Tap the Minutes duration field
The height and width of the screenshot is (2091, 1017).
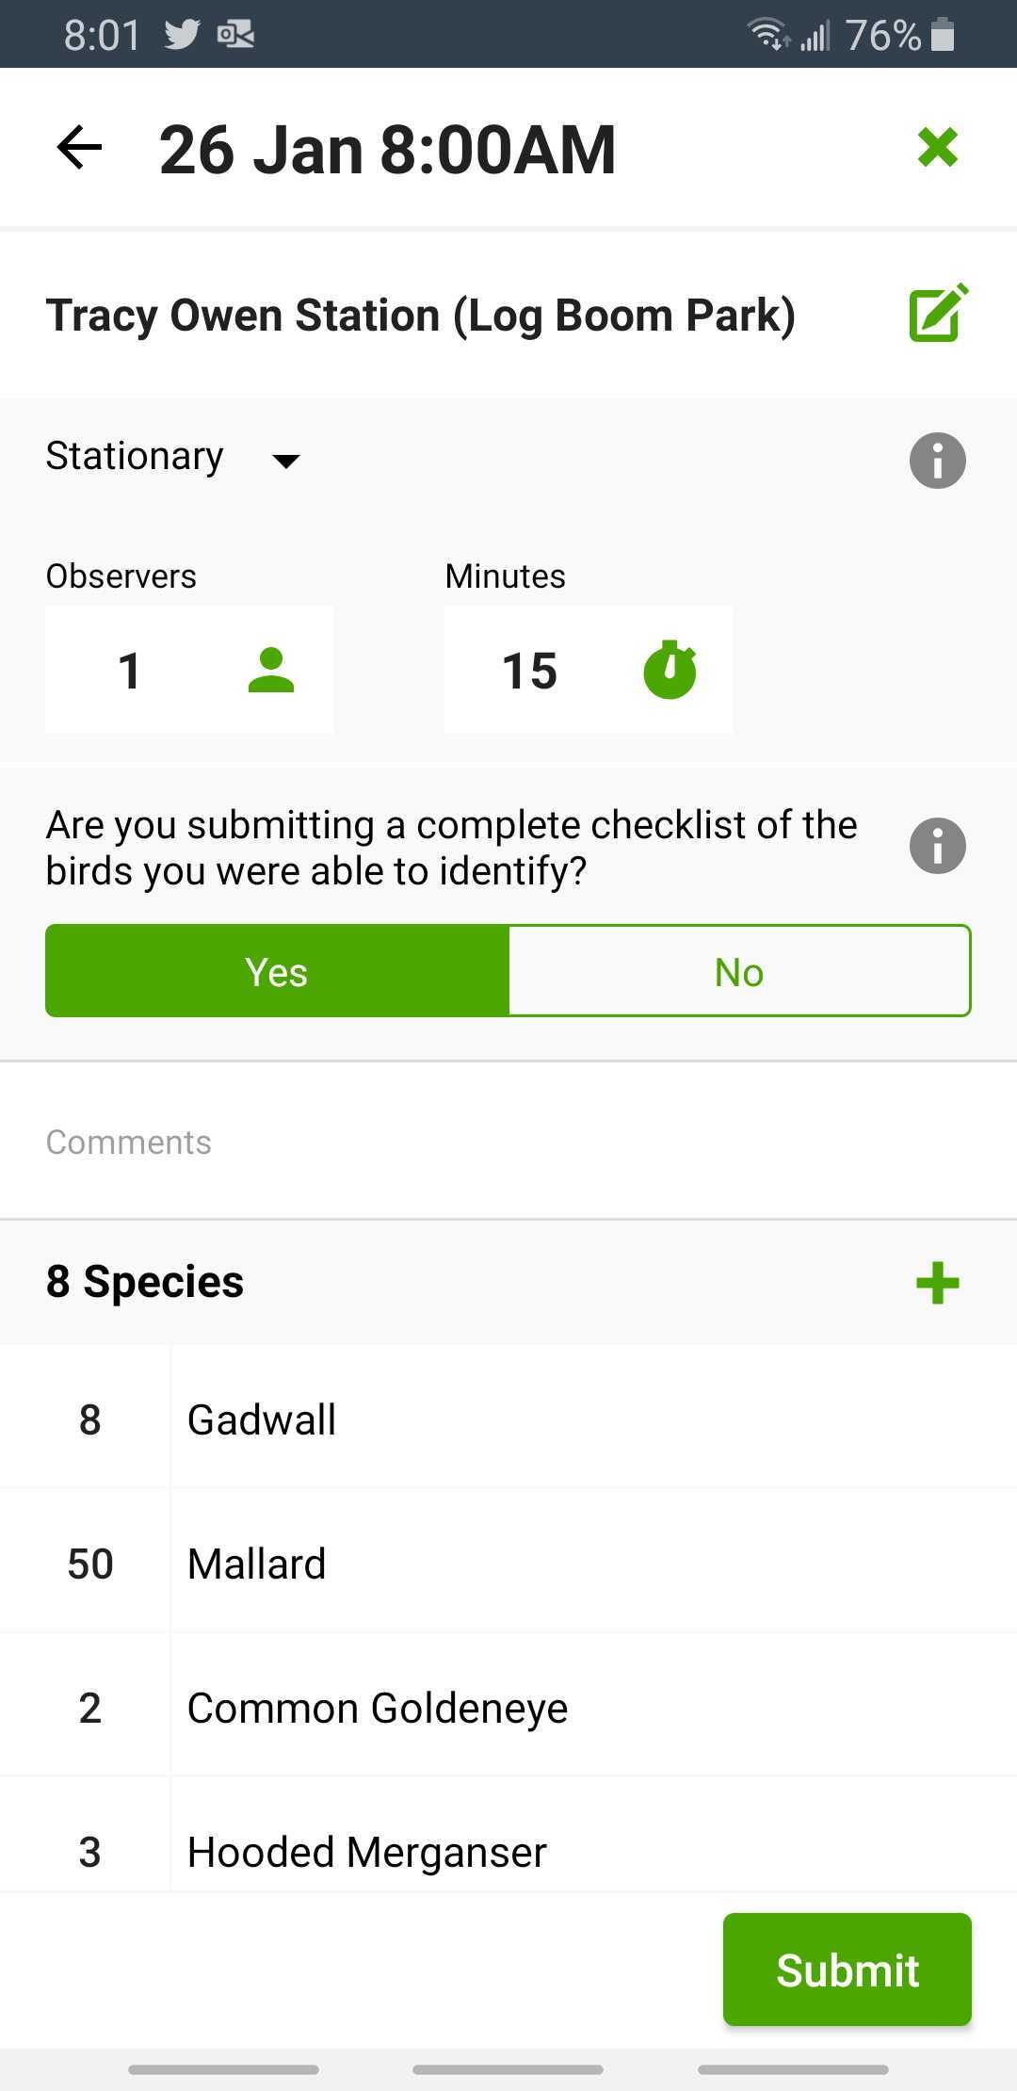point(589,670)
